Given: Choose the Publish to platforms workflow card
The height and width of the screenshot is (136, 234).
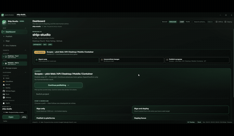Looking at the screenshot, I should tap(83, 118).
